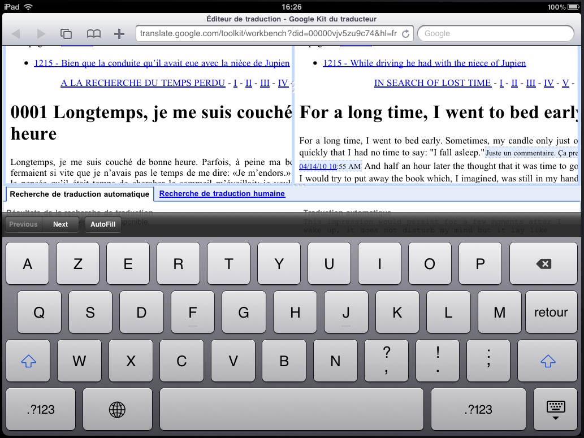Tap the X key
The height and width of the screenshot is (438, 584).
tap(131, 361)
